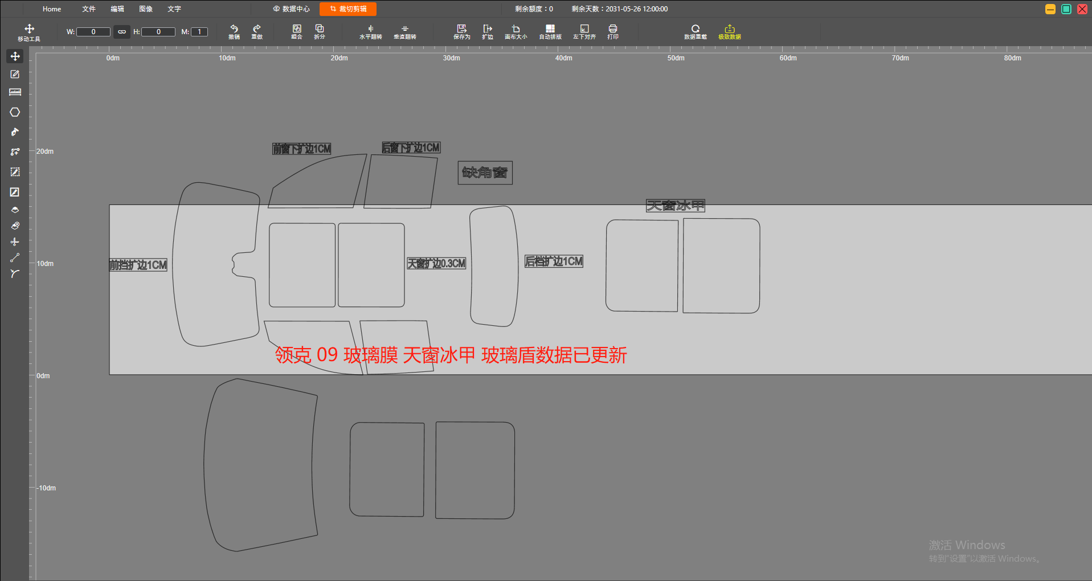This screenshot has width=1092, height=581.
Task: Click the M value input field
Action: point(199,32)
